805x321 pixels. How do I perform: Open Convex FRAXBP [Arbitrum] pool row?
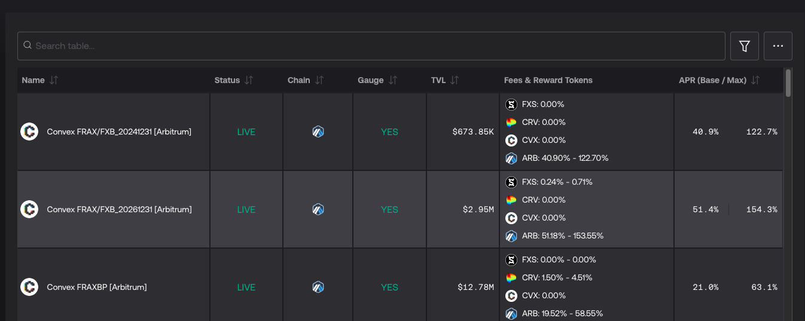[x=97, y=287]
